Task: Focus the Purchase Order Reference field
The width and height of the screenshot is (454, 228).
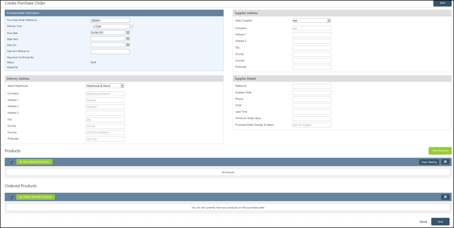Action: (110, 20)
